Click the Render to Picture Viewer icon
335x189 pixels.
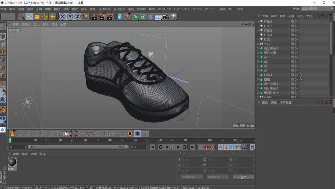point(102,17)
